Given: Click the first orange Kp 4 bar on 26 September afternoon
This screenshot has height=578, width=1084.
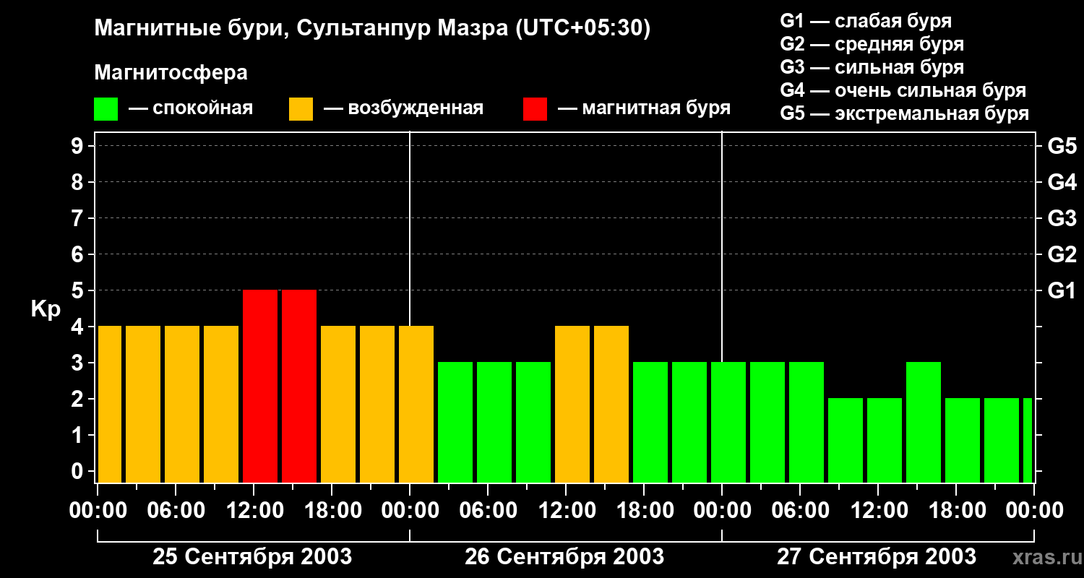Looking at the screenshot, I should click(x=572, y=405).
